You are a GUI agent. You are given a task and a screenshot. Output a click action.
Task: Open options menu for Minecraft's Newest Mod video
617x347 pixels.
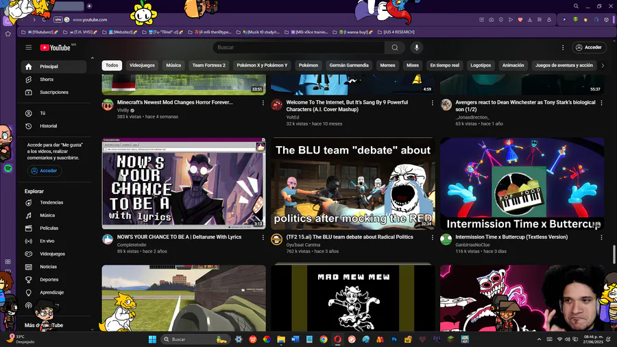tap(263, 103)
